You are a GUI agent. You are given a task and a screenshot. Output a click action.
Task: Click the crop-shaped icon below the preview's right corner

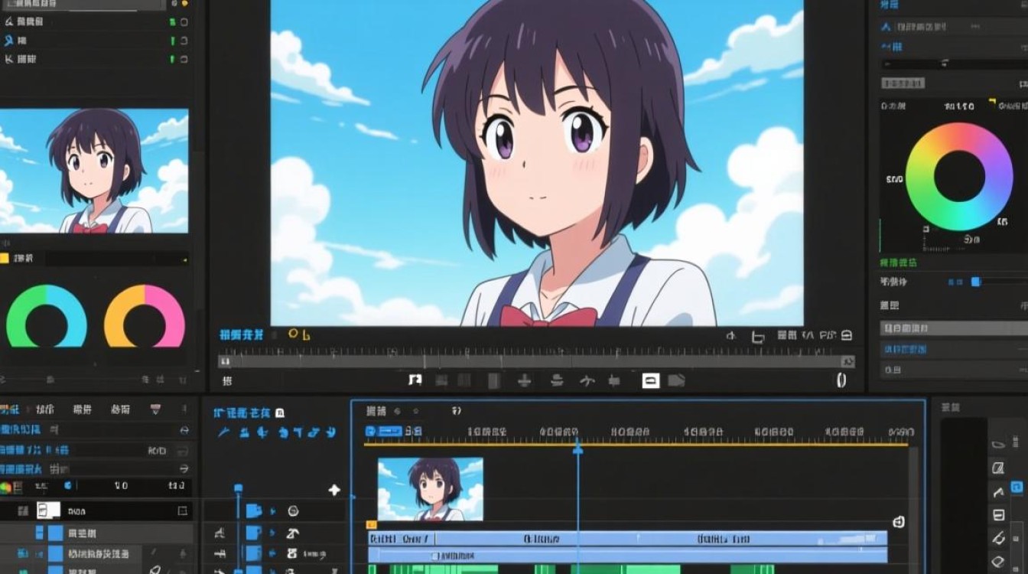[x=758, y=336]
